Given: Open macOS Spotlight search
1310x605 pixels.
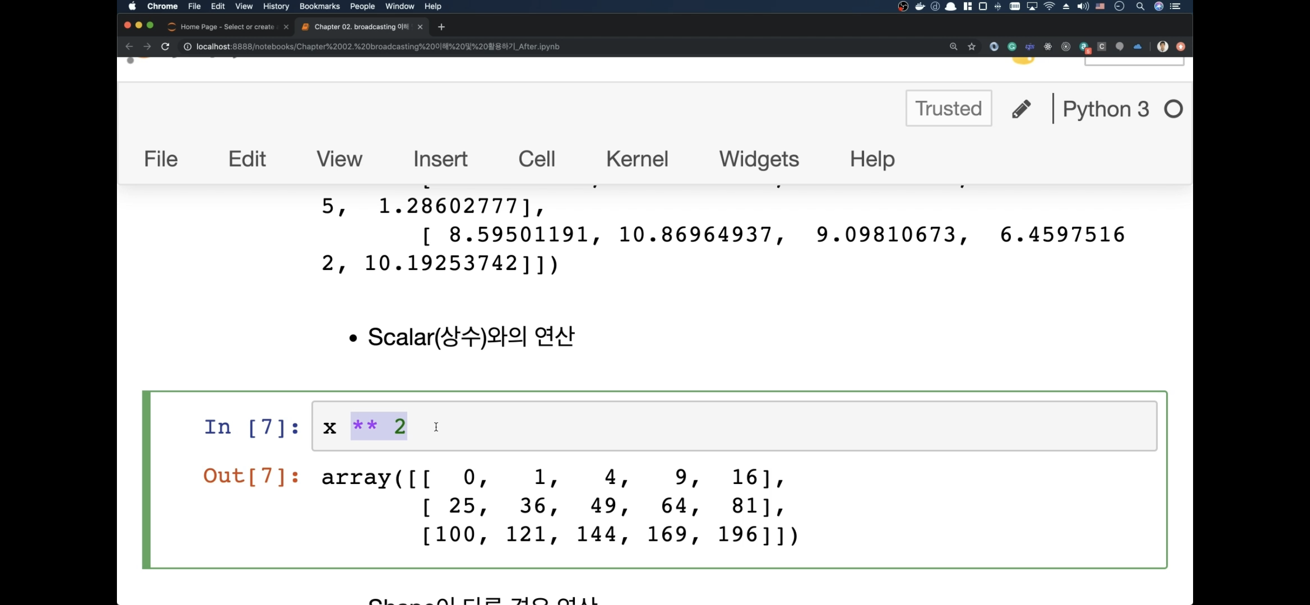Looking at the screenshot, I should pyautogui.click(x=1140, y=6).
